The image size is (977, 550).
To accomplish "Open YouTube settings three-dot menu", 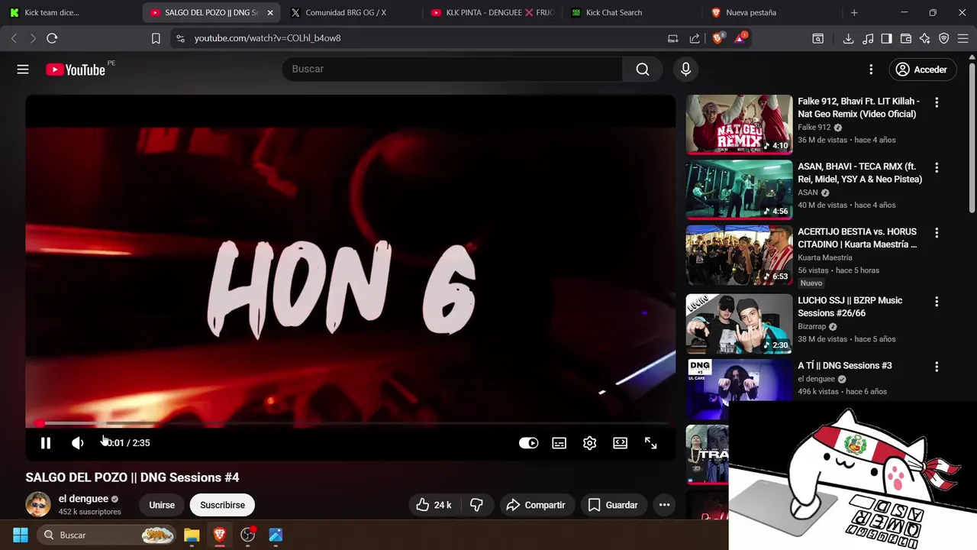I will pos(871,70).
